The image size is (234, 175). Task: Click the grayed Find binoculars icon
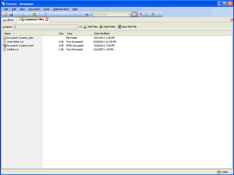coord(75,15)
